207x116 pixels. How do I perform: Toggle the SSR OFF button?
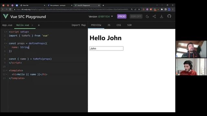point(136,16)
